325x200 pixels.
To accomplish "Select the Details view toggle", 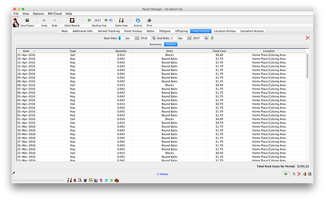I will (x=170, y=44).
